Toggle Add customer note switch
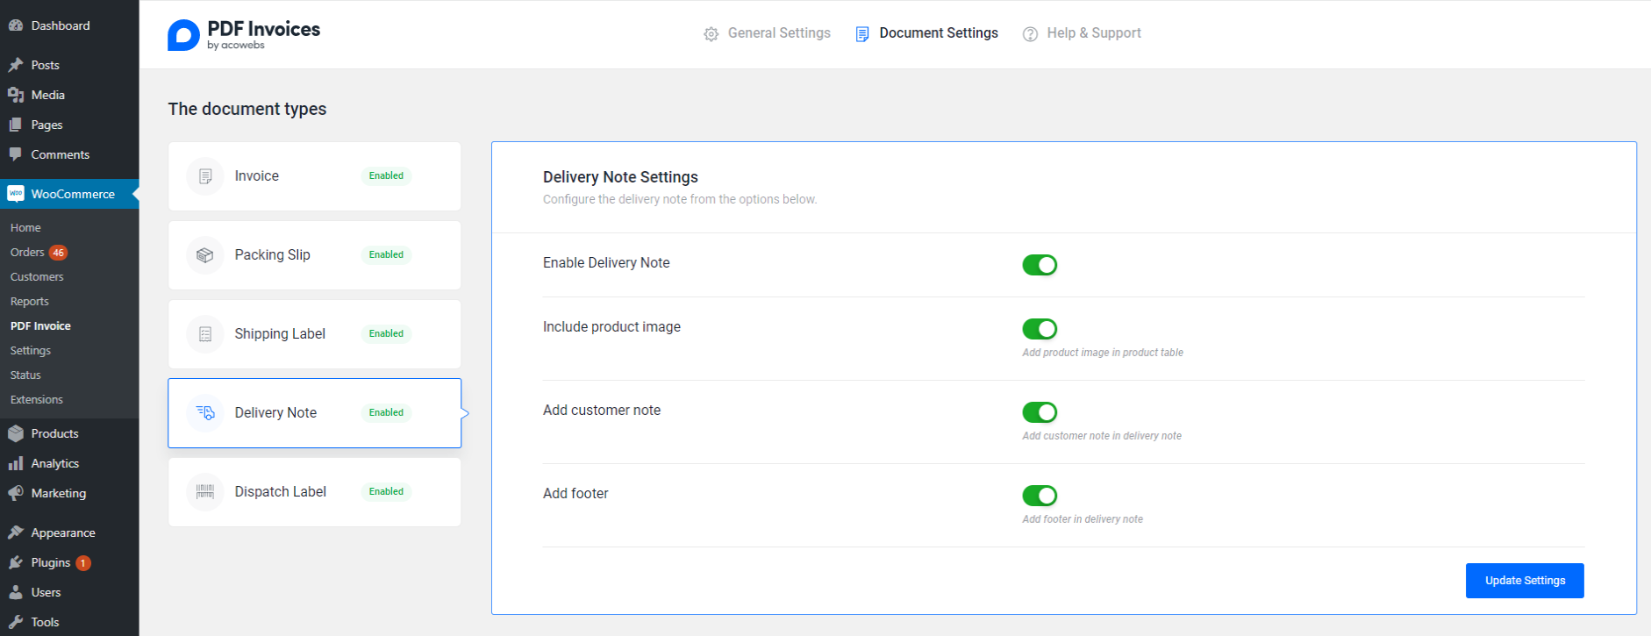Viewport: 1651px width, 636px height. 1040,412
